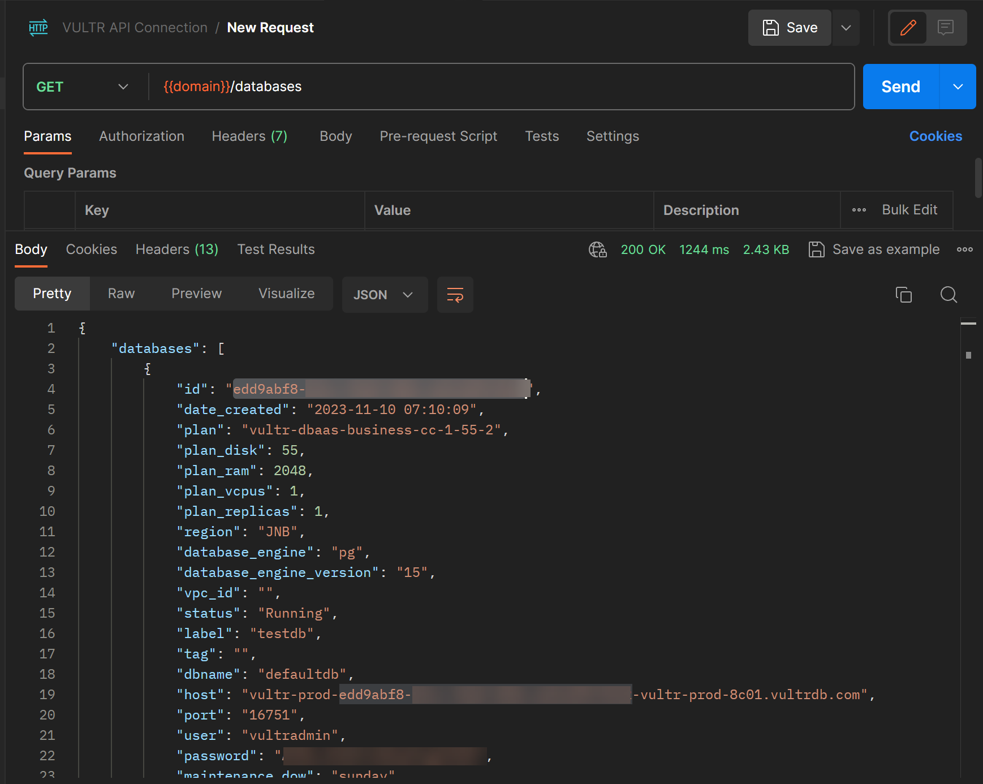
Task: Open the comments panel icon
Action: tap(946, 28)
